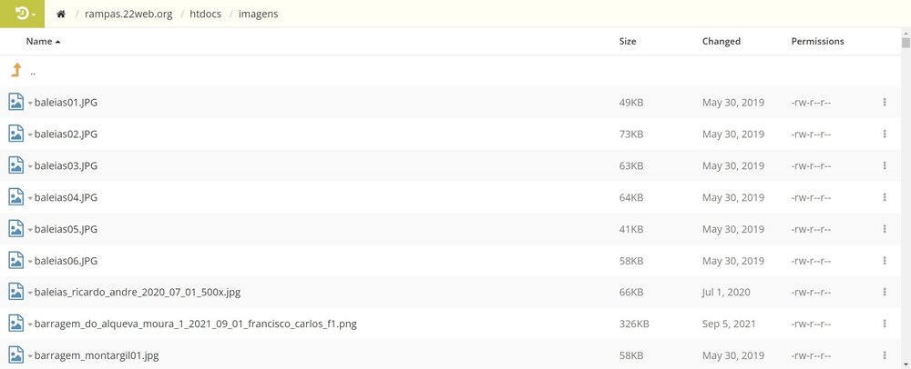Image resolution: width=911 pixels, height=369 pixels.
Task: Select file name baleias01.JPG
Action: point(66,103)
